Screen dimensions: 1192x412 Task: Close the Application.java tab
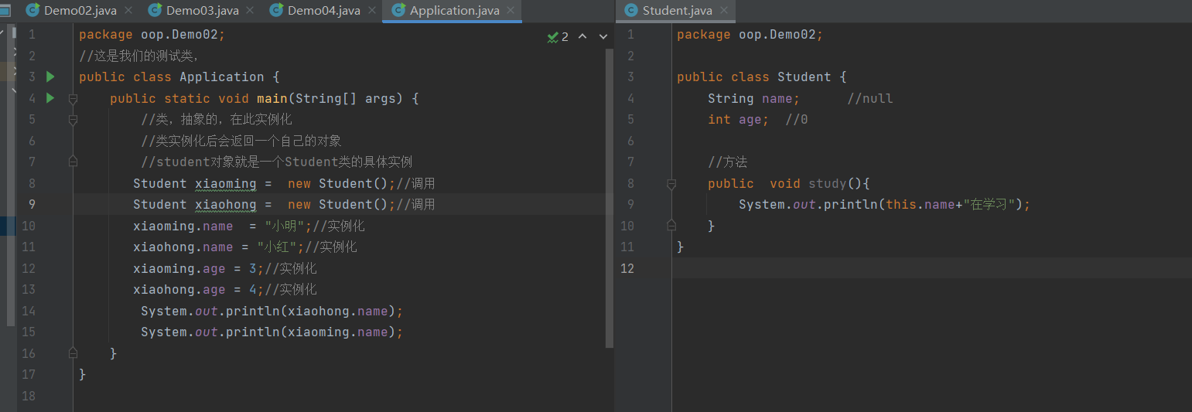pos(511,11)
